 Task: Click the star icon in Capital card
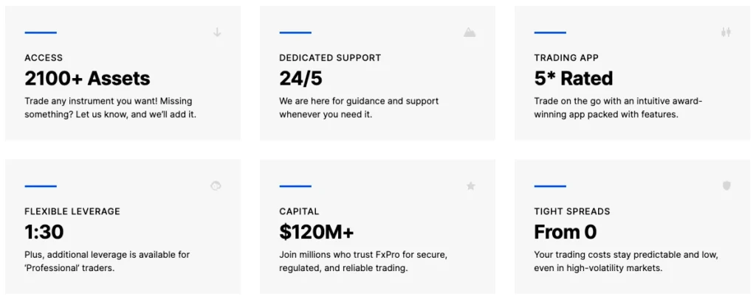470,186
